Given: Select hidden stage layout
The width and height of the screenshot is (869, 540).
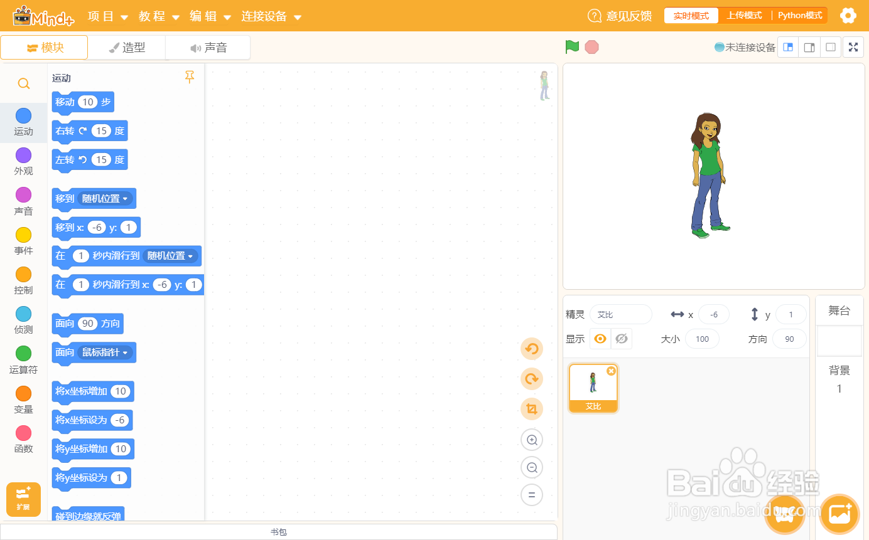Looking at the screenshot, I should (x=831, y=47).
